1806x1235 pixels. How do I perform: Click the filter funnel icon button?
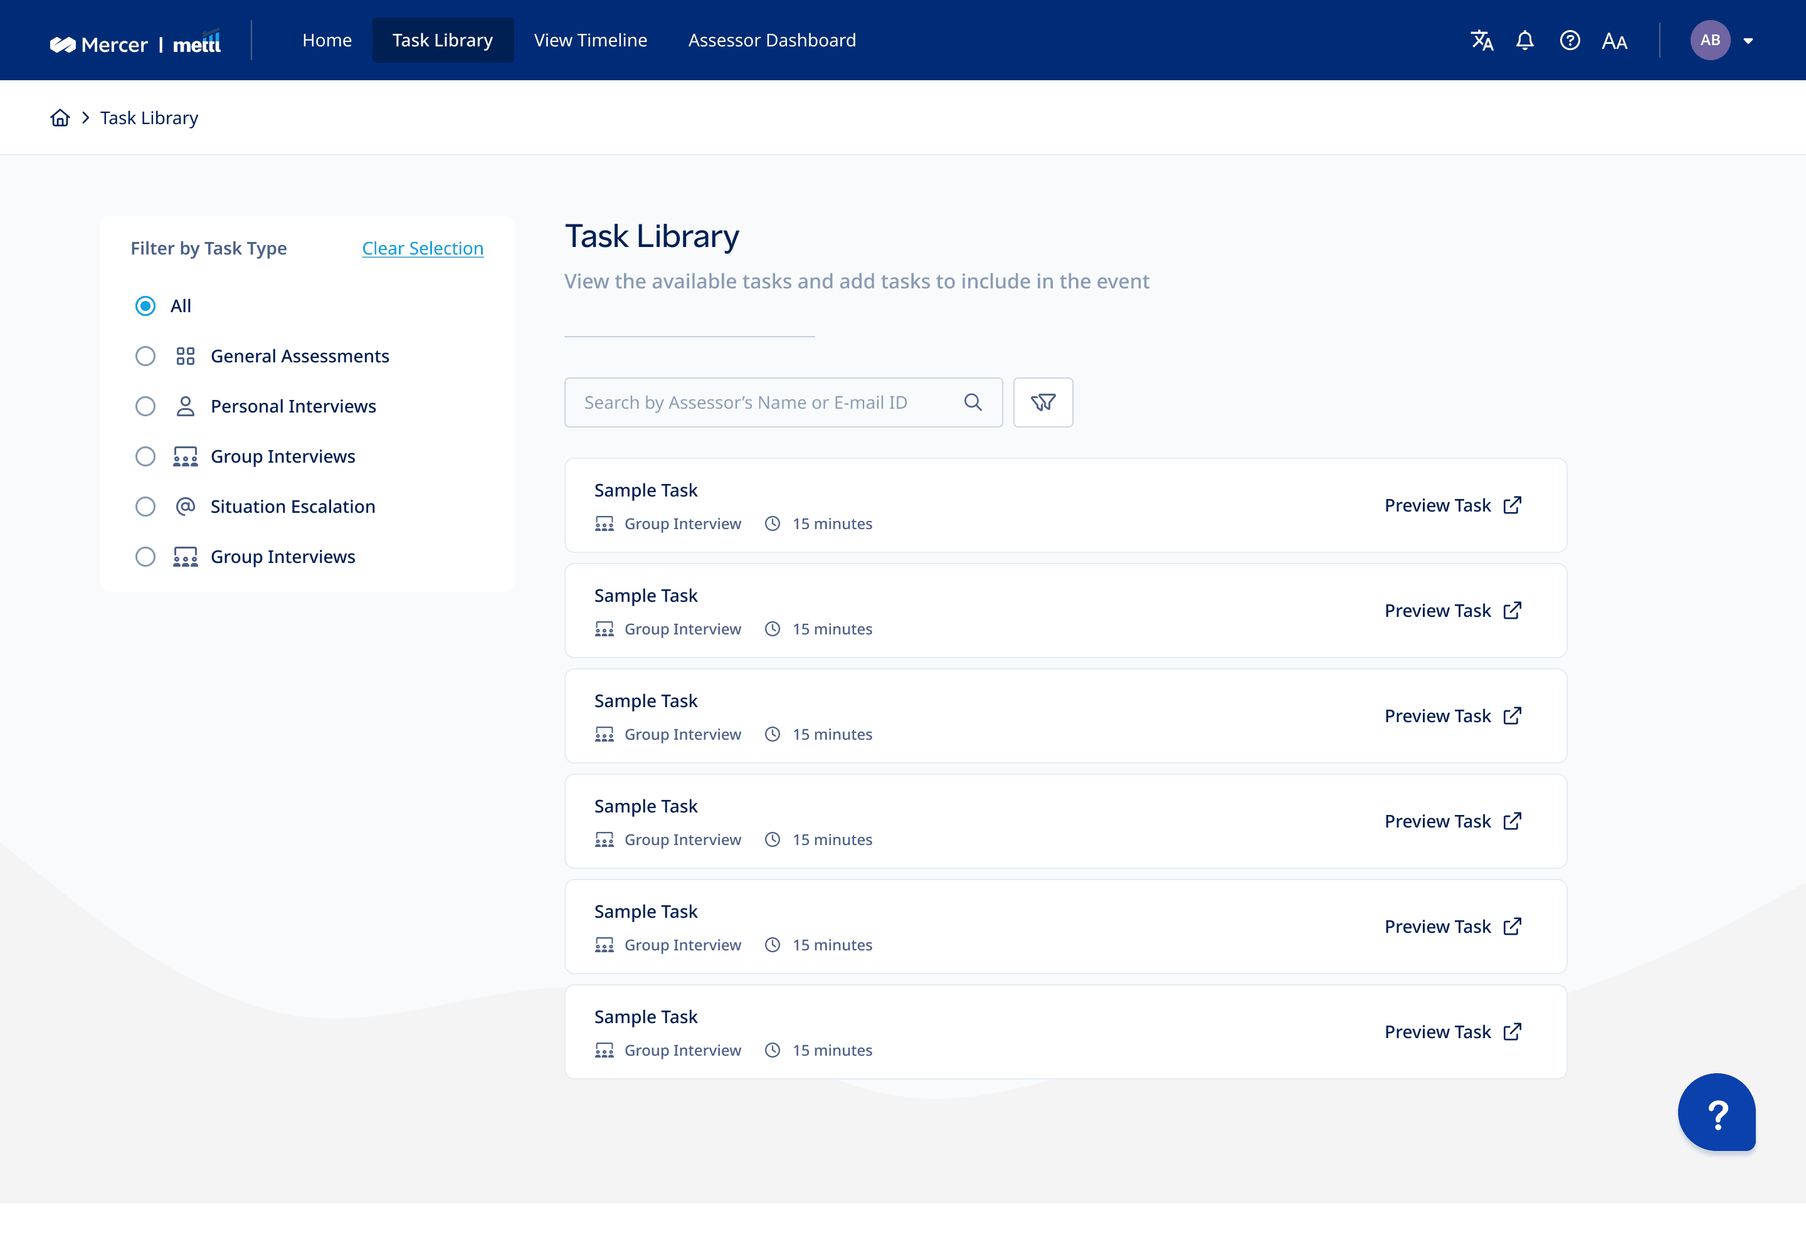pos(1043,402)
